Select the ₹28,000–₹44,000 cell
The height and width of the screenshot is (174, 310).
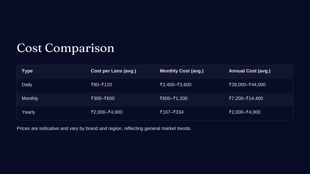point(247,85)
